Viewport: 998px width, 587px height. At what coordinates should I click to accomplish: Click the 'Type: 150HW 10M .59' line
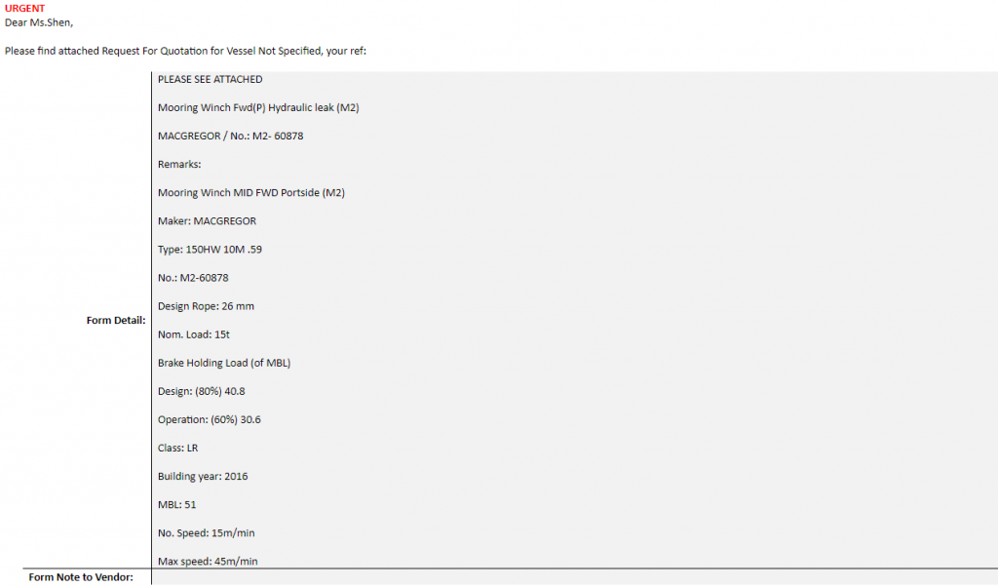210,250
